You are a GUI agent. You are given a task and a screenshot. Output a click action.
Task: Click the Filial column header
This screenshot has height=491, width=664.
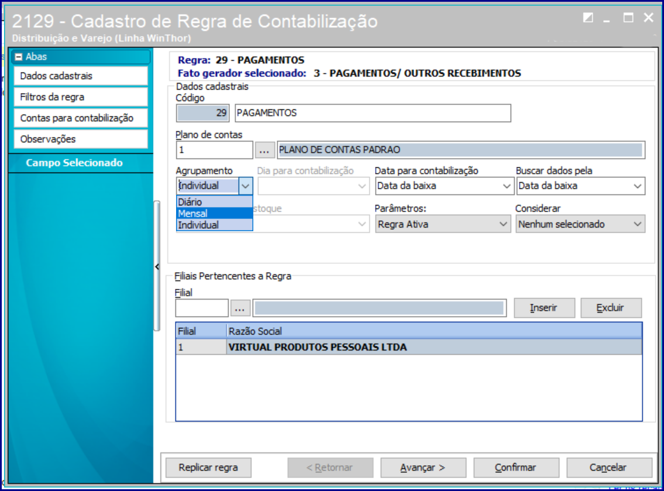click(201, 331)
